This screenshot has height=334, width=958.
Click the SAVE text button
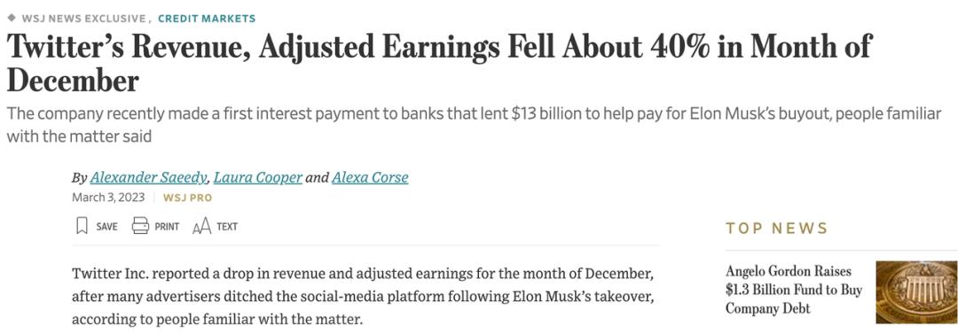(107, 227)
